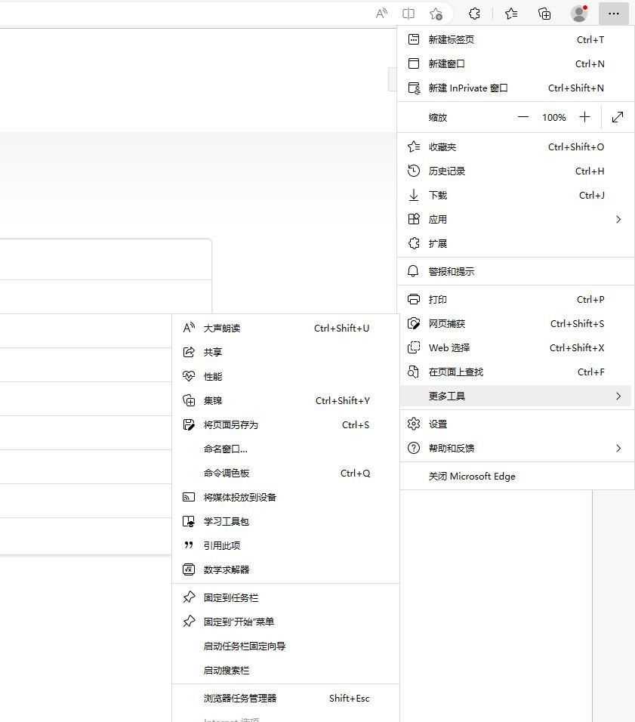Click the 下载 download arrow icon
This screenshot has width=635, height=722.
tap(414, 196)
